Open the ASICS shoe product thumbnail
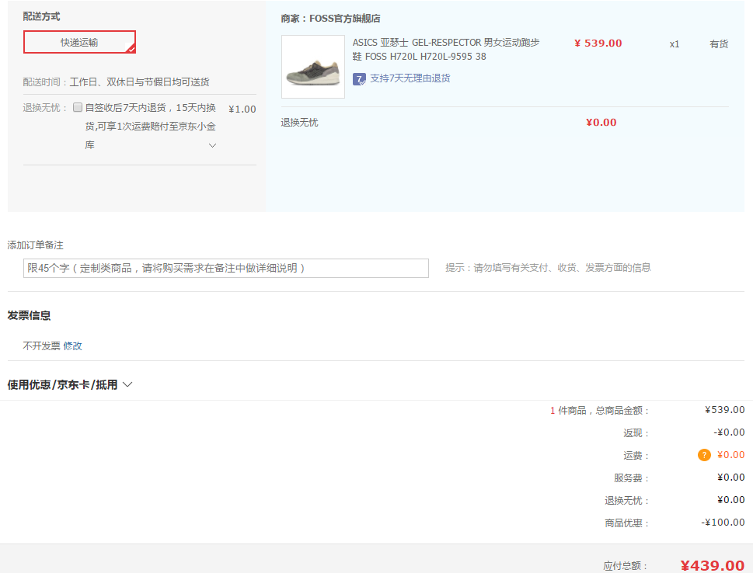 pyautogui.click(x=313, y=67)
